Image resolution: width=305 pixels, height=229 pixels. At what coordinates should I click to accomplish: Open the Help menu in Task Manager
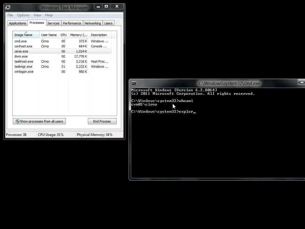pos(49,15)
